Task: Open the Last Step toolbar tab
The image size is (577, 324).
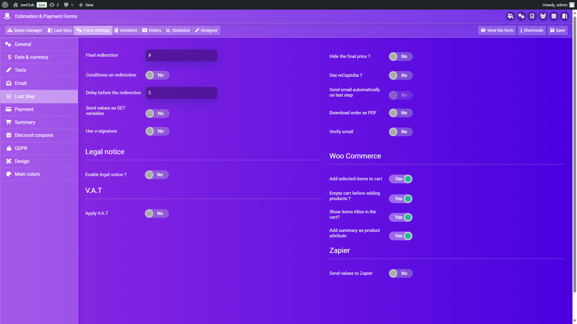Action: [60, 30]
